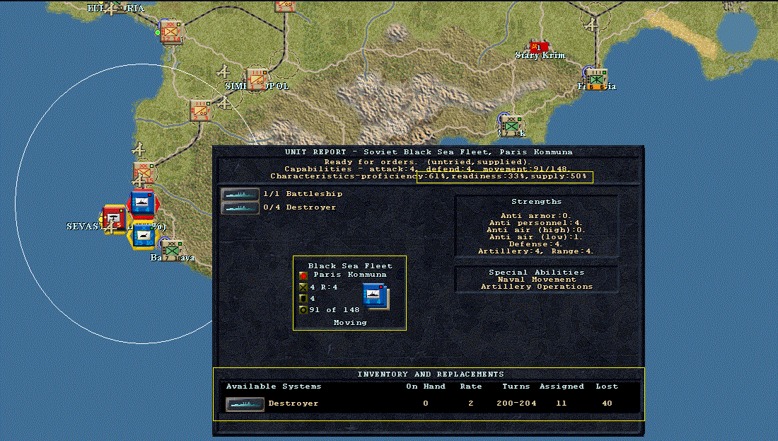Click the Destroyer icon in the 0/4 equipment row

click(x=240, y=207)
